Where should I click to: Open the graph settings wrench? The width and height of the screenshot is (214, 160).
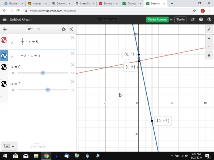(x=209, y=29)
